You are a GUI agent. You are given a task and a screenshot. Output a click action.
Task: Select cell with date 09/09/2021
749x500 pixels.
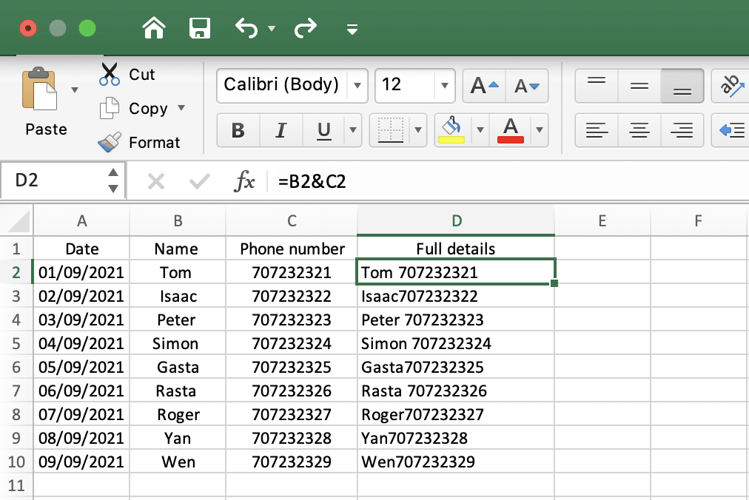click(81, 462)
